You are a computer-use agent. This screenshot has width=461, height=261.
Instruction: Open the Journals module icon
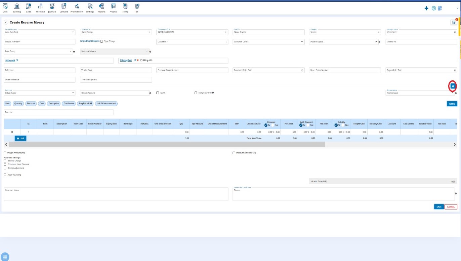coord(52,6)
